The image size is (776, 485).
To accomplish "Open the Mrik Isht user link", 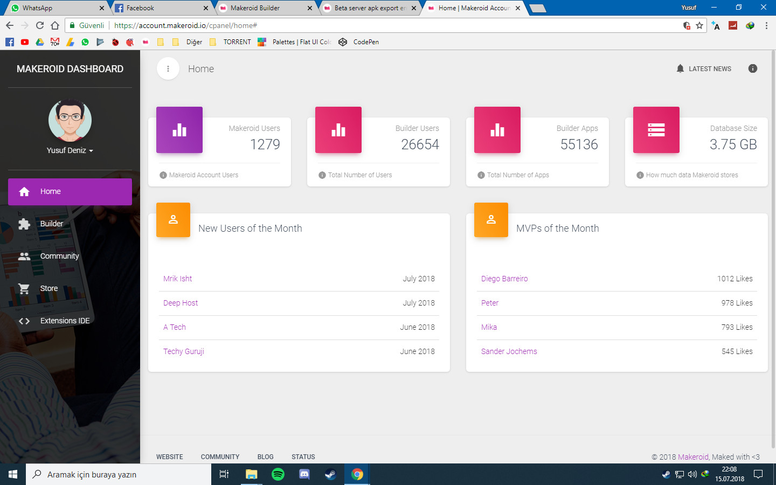I will (x=178, y=279).
